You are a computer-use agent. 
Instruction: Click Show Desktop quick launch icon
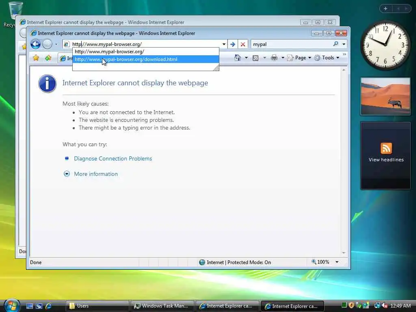29,306
